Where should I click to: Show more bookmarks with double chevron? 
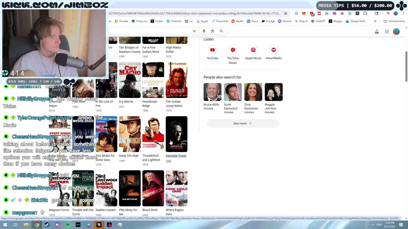tap(375, 21)
